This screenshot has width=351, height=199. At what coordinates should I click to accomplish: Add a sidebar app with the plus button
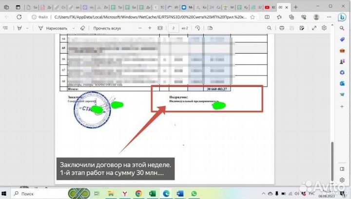[x=342, y=107]
